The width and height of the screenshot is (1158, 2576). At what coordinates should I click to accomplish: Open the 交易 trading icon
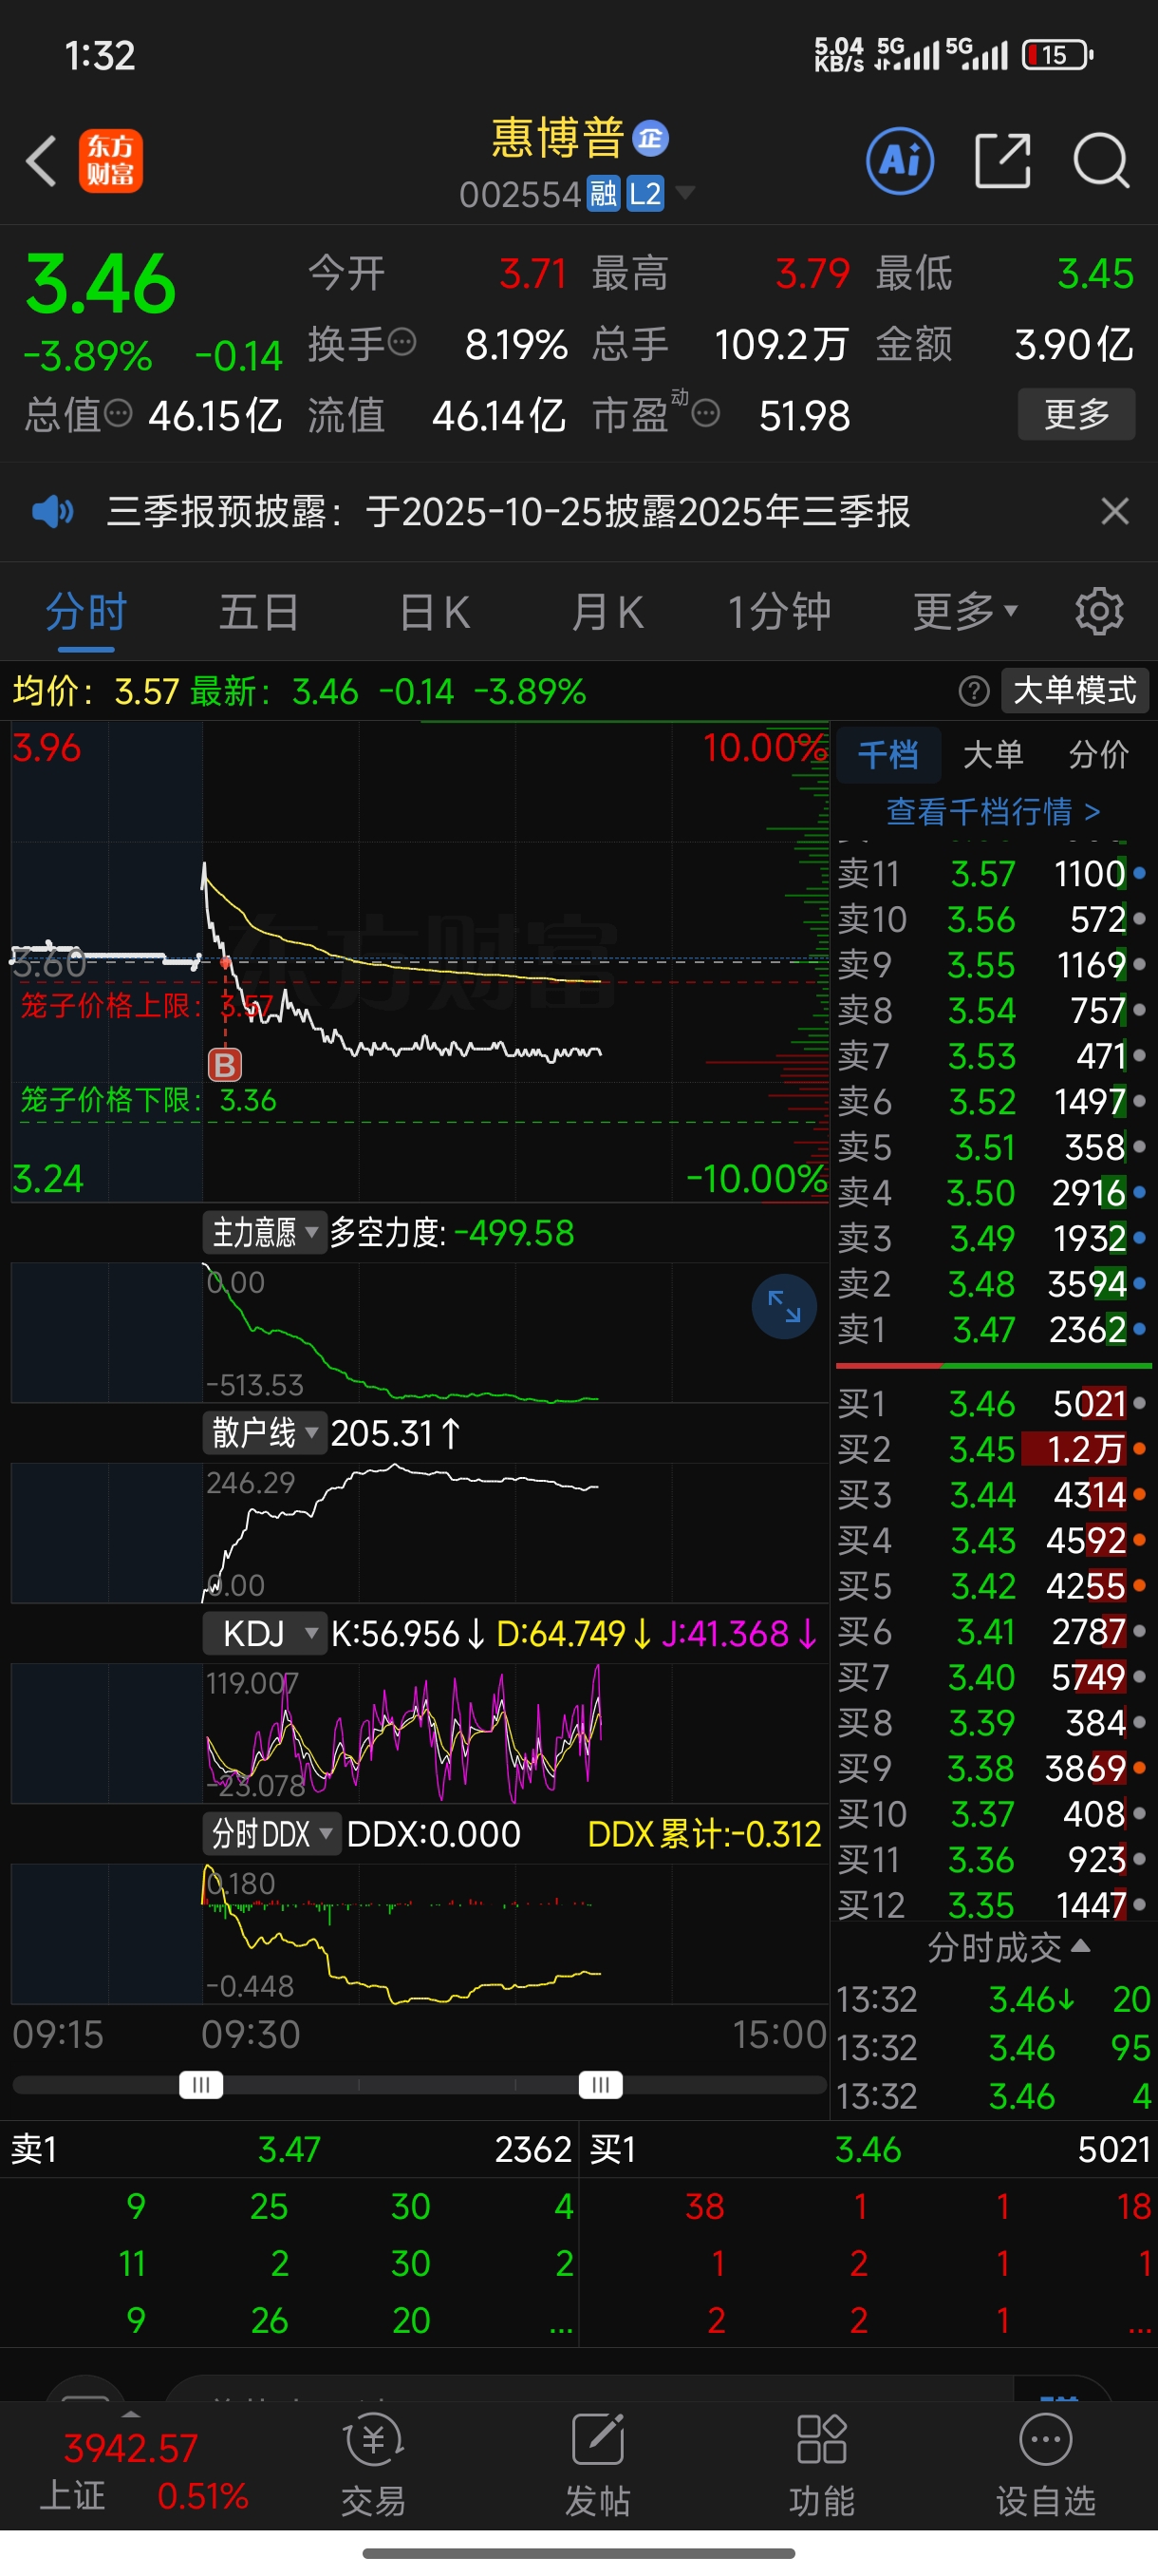tap(374, 2463)
